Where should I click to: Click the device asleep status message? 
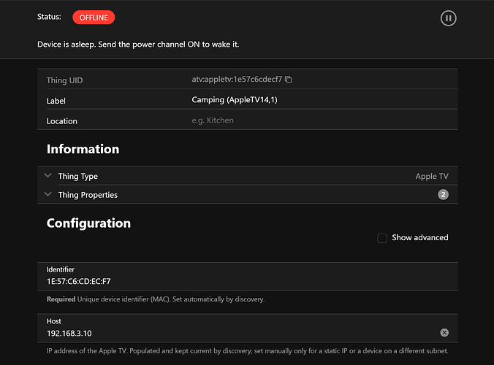pyautogui.click(x=138, y=45)
